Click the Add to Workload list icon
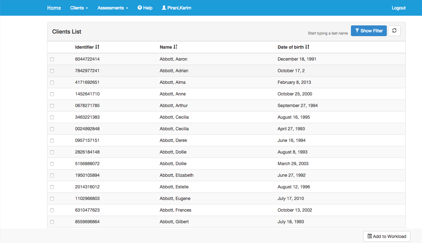Viewport: 422px width, 243px height. 370,236
